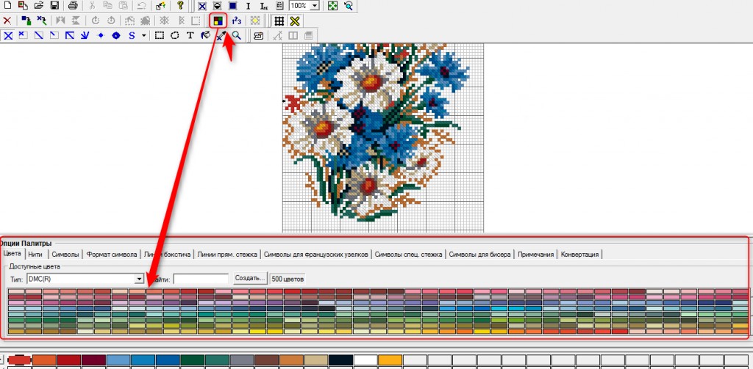Viewport: 753px width, 369px height.
Task: Open the Palette Options four-color square icon
Action: pyautogui.click(x=218, y=21)
